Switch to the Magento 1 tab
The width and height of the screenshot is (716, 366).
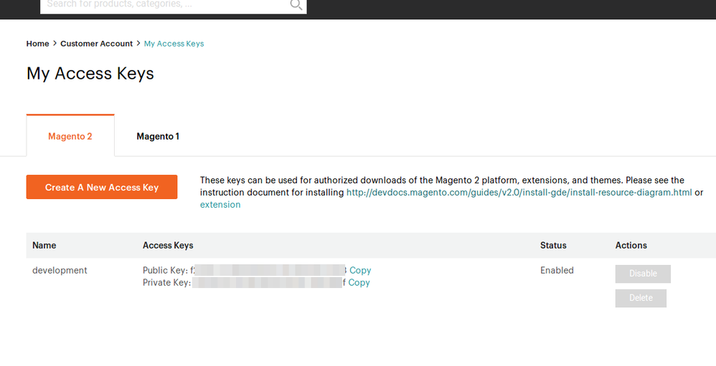coord(158,136)
